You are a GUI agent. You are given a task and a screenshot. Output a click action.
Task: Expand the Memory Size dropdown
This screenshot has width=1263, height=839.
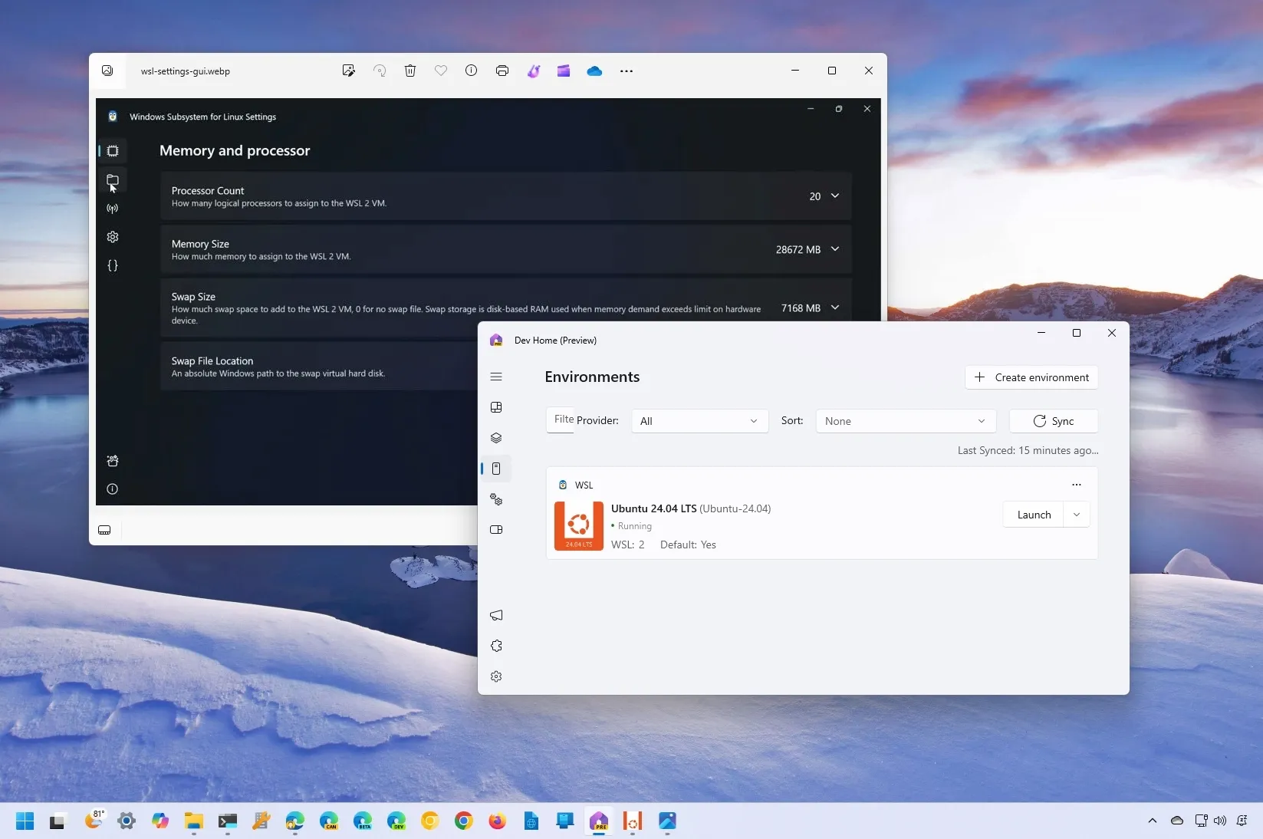point(835,249)
